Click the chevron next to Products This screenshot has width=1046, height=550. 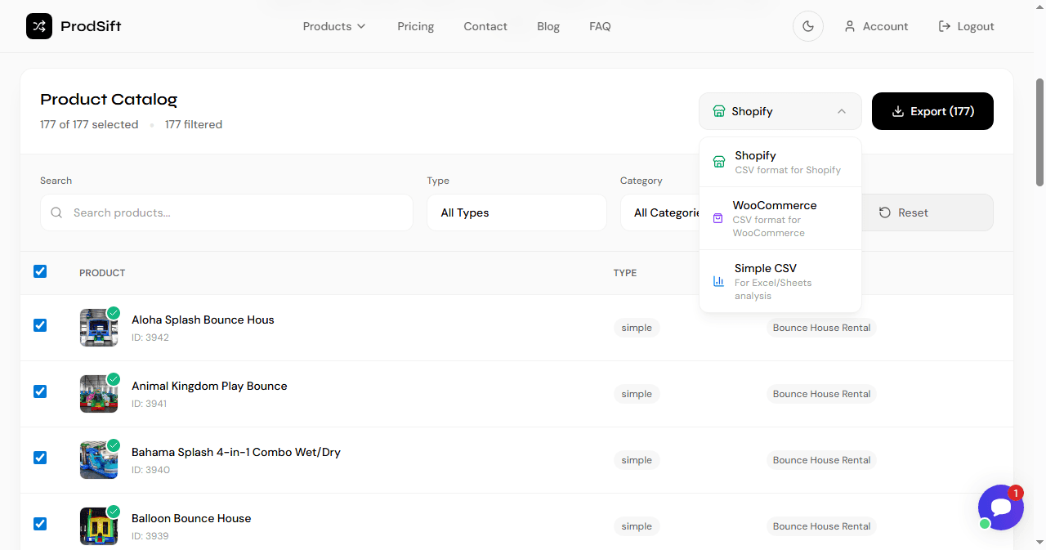point(360,26)
